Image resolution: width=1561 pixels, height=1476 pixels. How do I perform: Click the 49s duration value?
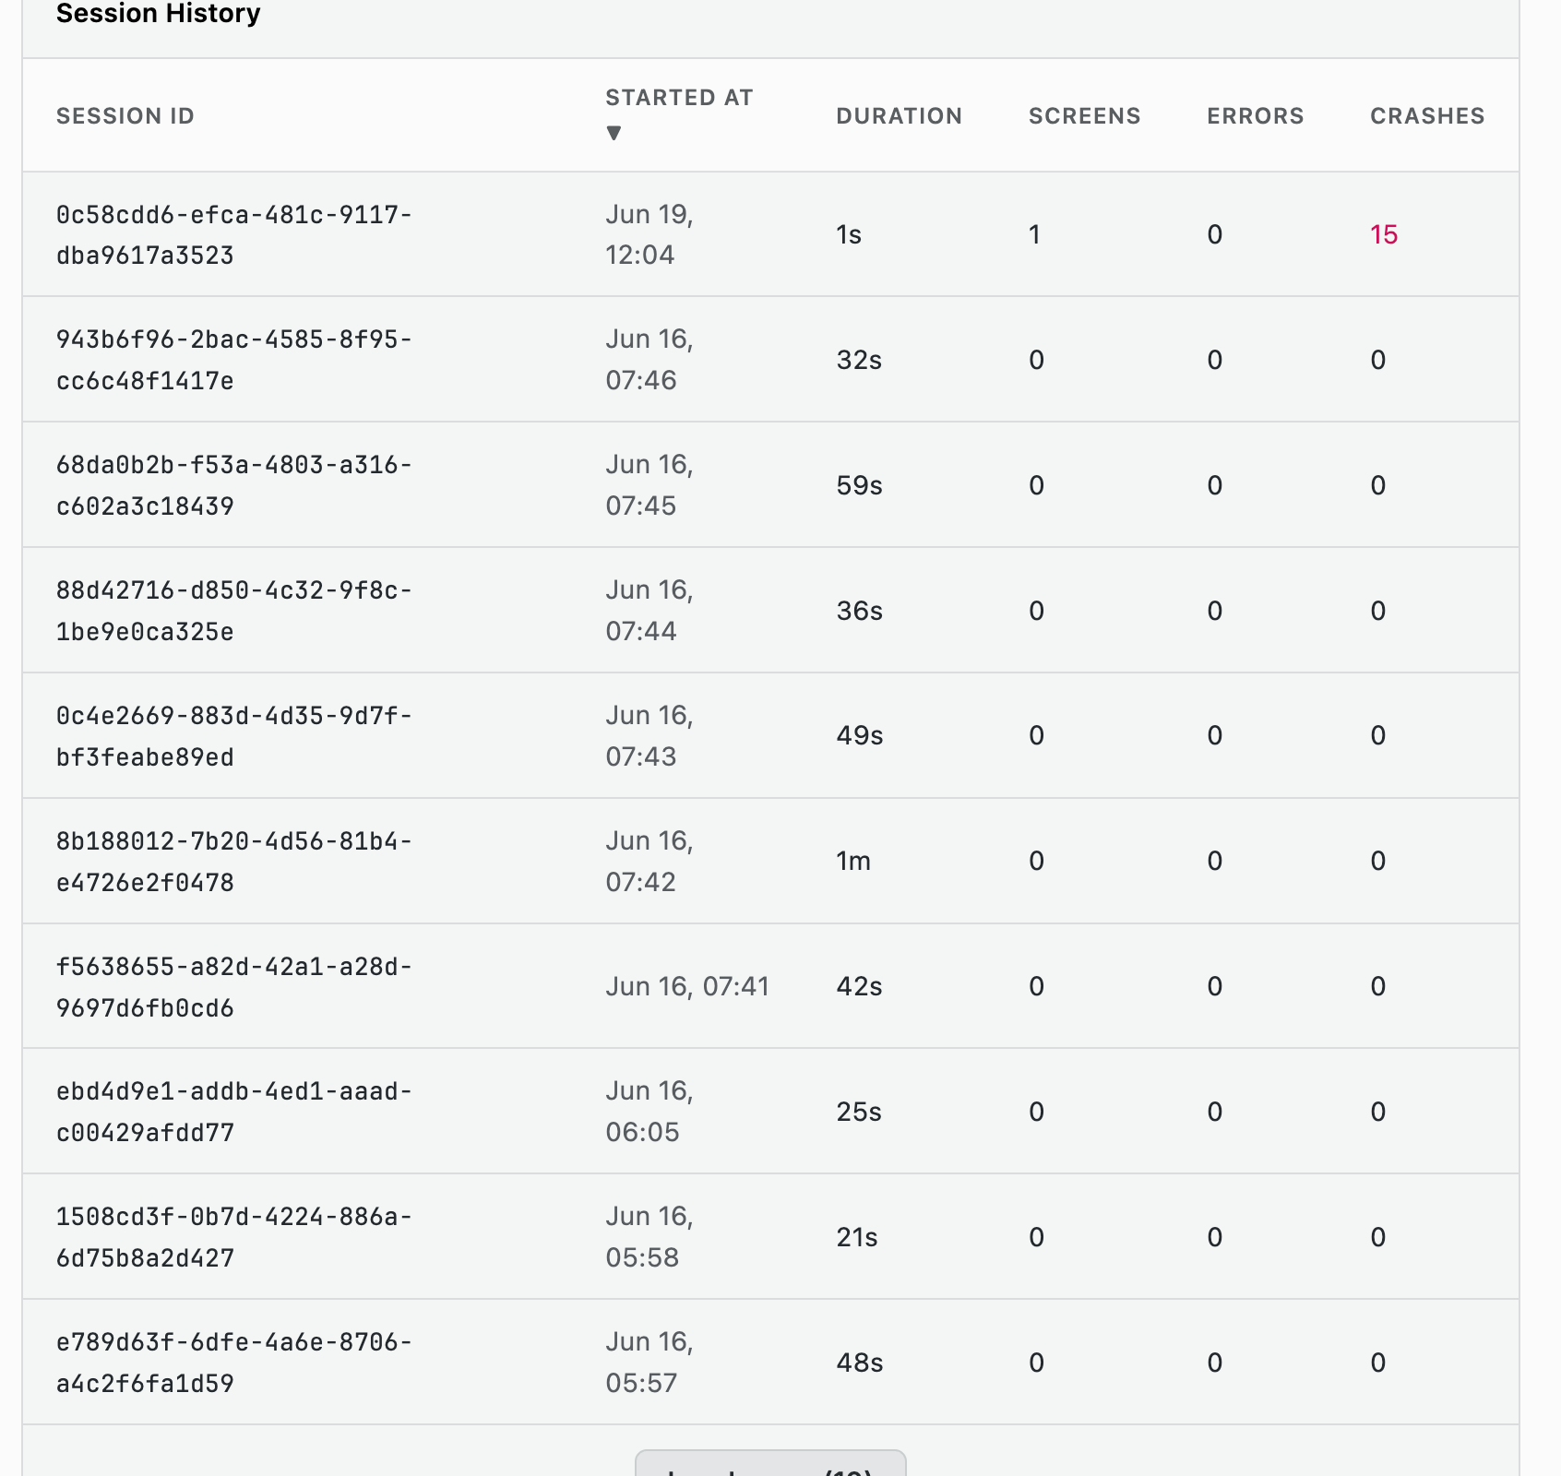tap(860, 736)
